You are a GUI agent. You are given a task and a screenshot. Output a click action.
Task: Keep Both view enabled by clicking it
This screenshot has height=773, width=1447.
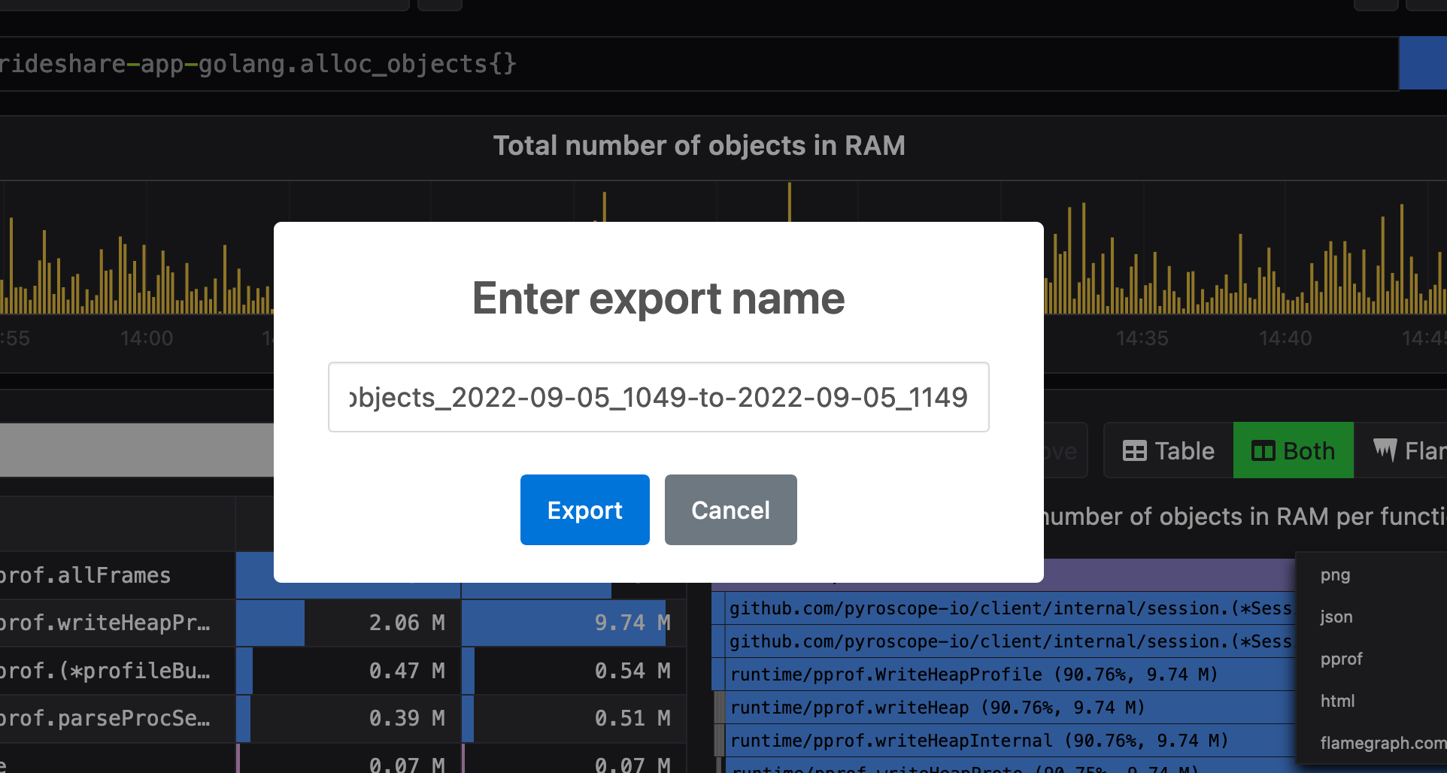(1293, 450)
